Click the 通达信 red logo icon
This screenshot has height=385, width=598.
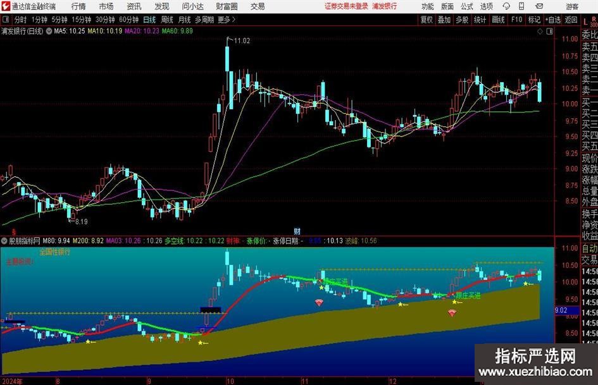click(6, 6)
